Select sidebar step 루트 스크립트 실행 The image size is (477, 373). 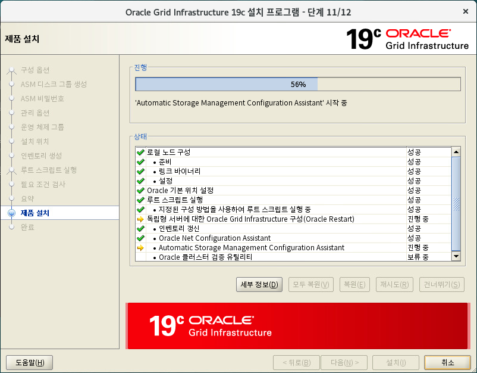[x=49, y=170]
